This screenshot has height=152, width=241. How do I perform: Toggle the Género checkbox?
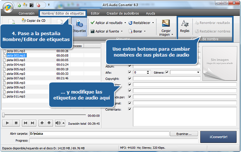coord(167,72)
